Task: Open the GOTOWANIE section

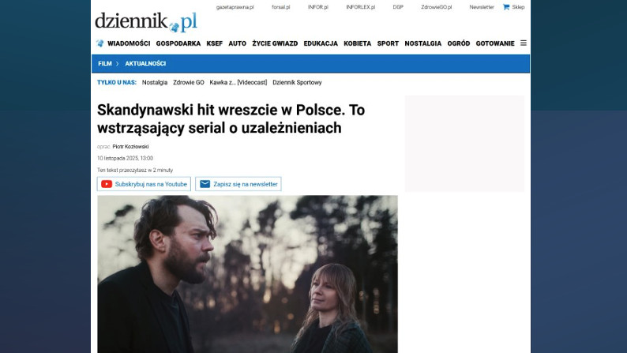Action: 495,43
